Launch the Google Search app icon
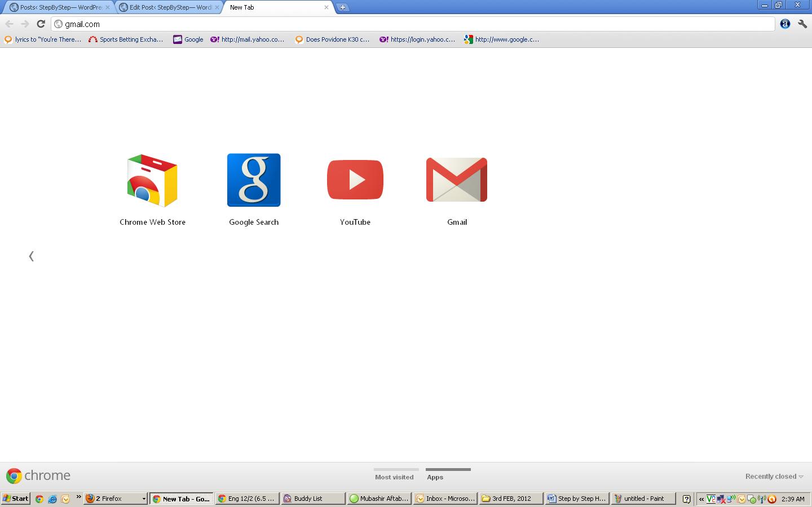Image resolution: width=812 pixels, height=507 pixels. point(254,180)
